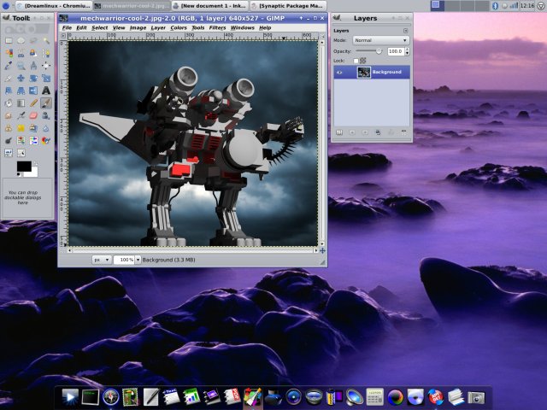Open the layer Mode dropdown
Screen dimensions: 547x410
click(381, 40)
